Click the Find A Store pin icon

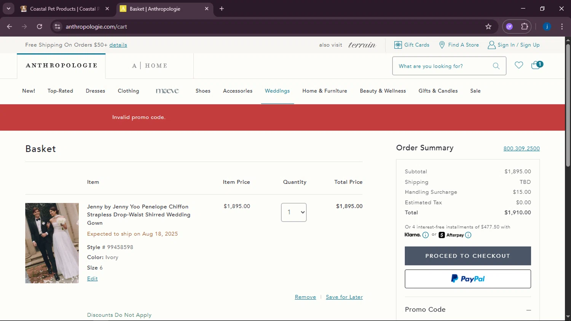coord(442,45)
